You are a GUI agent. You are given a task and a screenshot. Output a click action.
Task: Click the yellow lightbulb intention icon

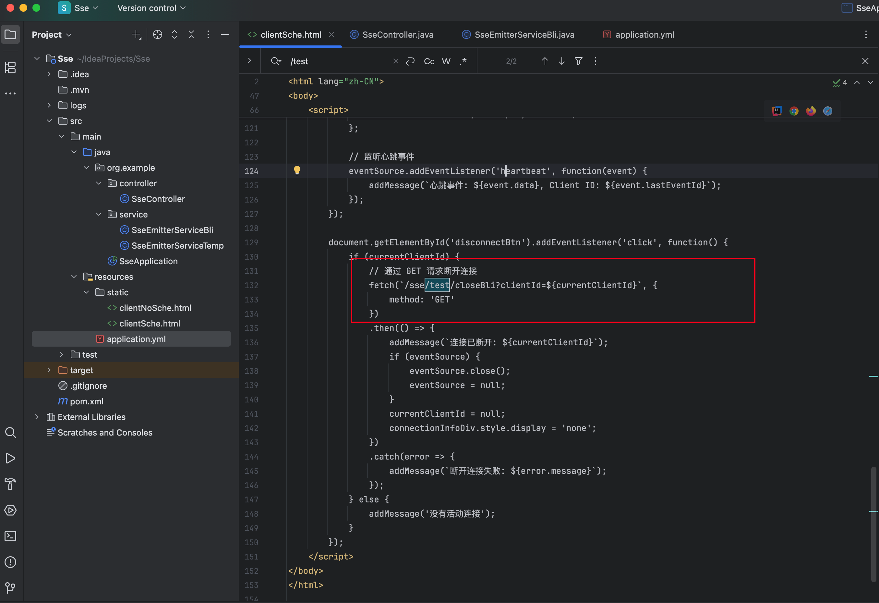pos(297,170)
